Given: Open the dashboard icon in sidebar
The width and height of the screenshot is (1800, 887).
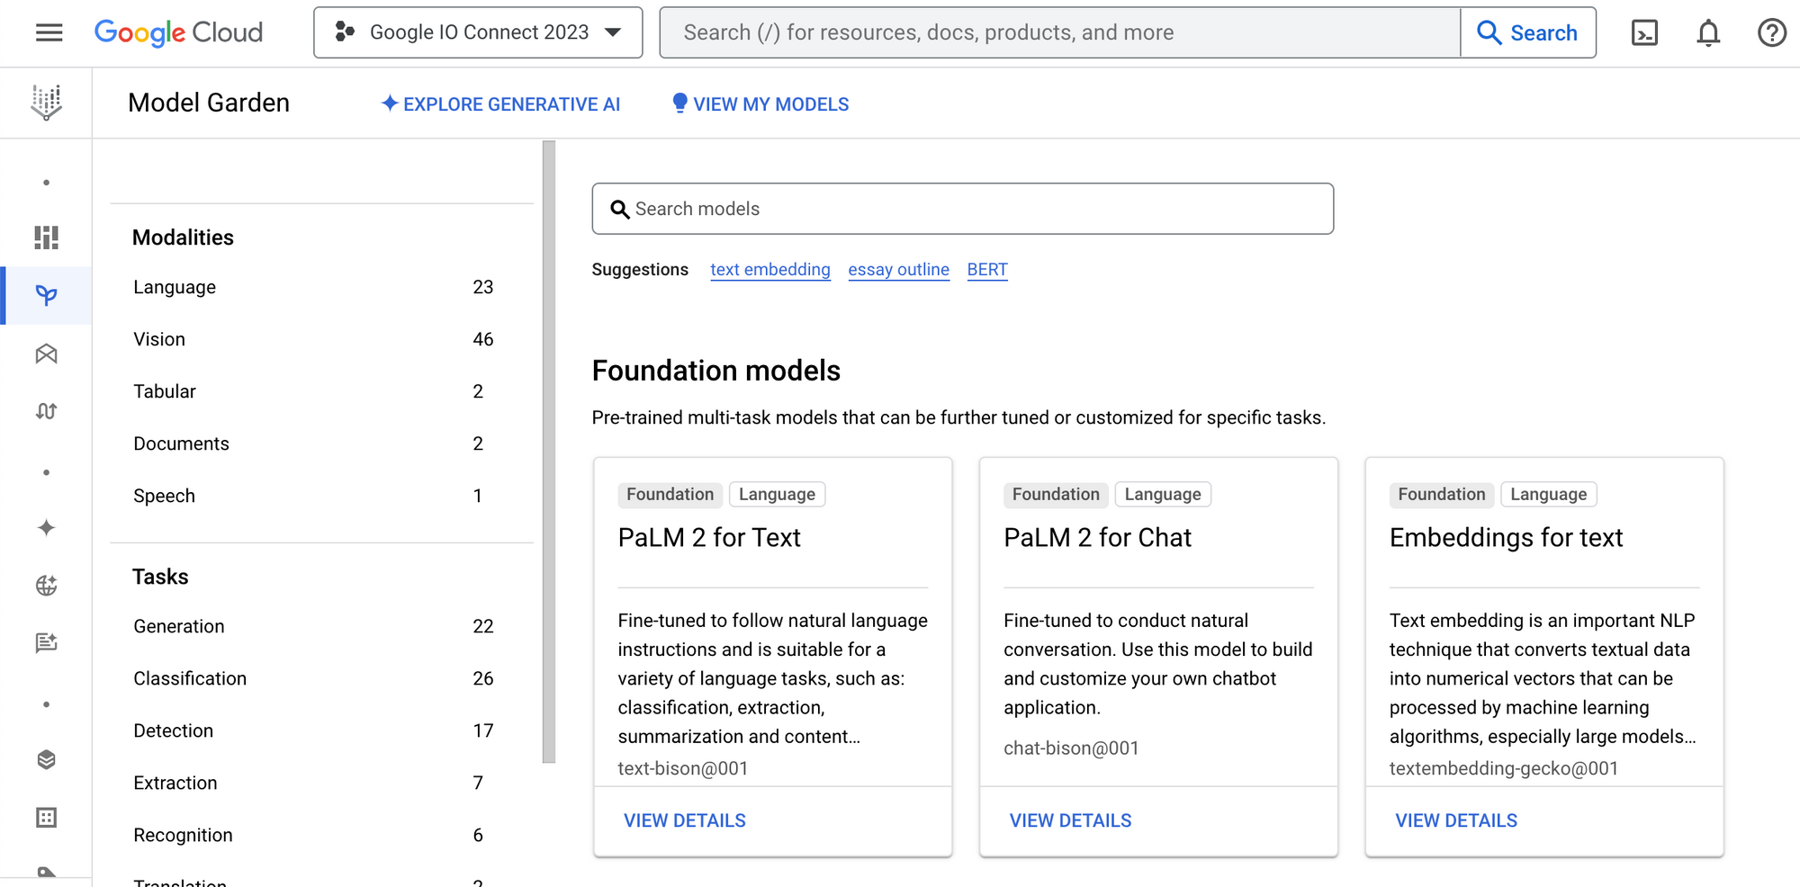Looking at the screenshot, I should point(46,237).
